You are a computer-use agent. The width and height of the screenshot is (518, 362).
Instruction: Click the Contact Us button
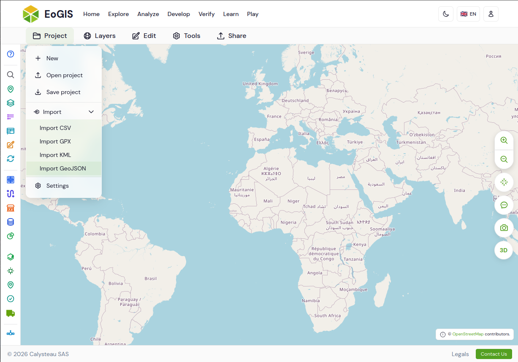[x=494, y=354]
